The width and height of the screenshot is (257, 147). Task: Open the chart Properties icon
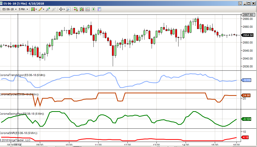[99, 9]
